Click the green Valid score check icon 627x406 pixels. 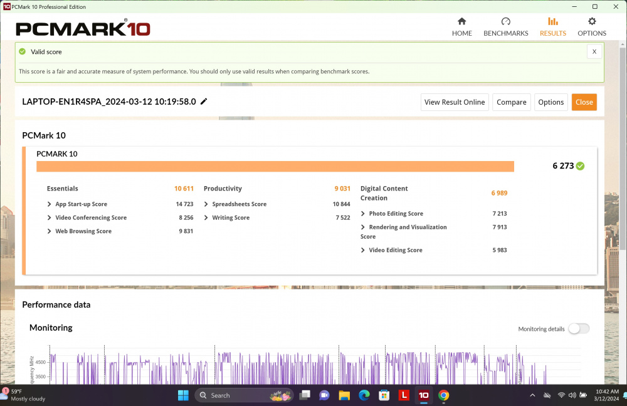click(x=23, y=51)
